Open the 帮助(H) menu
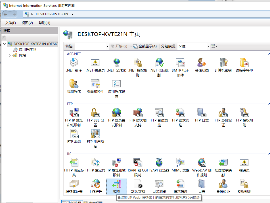 44,23
